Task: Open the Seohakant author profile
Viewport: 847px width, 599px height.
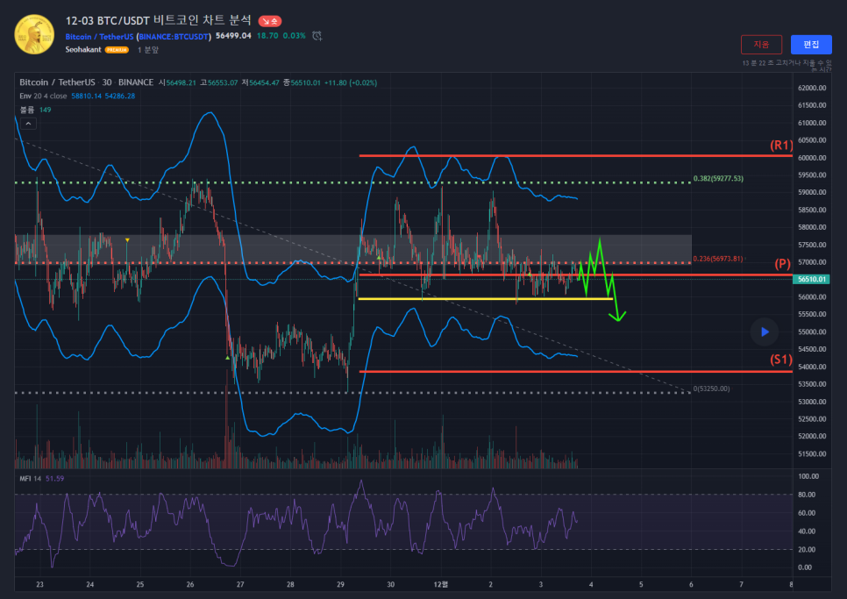Action: coord(83,50)
